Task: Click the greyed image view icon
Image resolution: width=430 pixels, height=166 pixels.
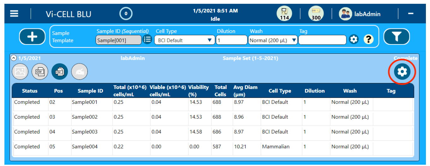Action: [x=20, y=72]
